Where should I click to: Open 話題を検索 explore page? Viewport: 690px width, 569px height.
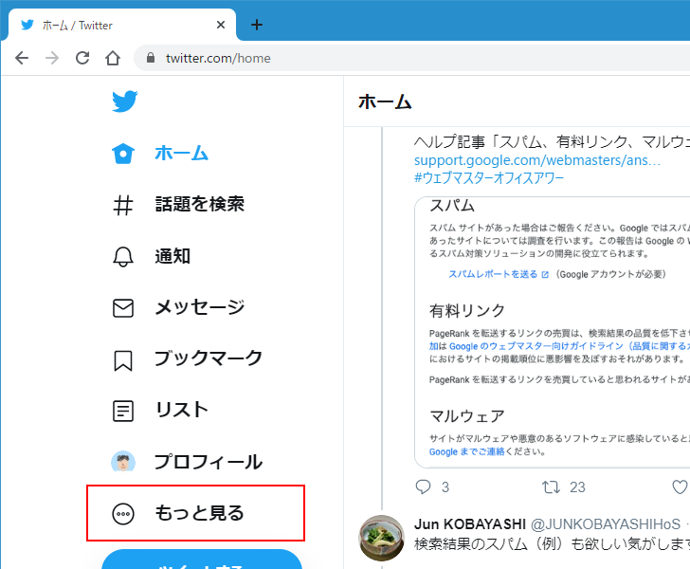[x=178, y=204]
